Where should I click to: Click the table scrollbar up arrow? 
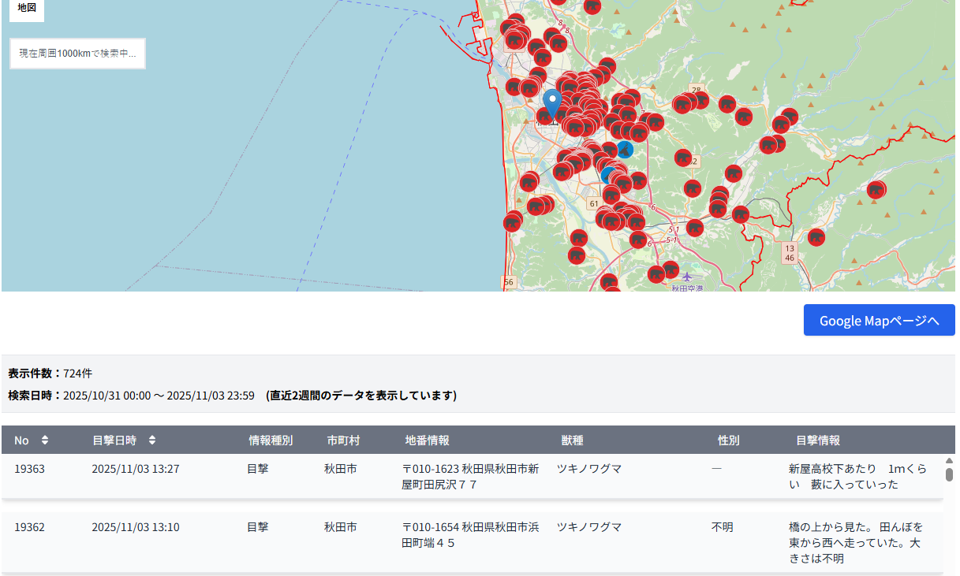[x=949, y=461]
